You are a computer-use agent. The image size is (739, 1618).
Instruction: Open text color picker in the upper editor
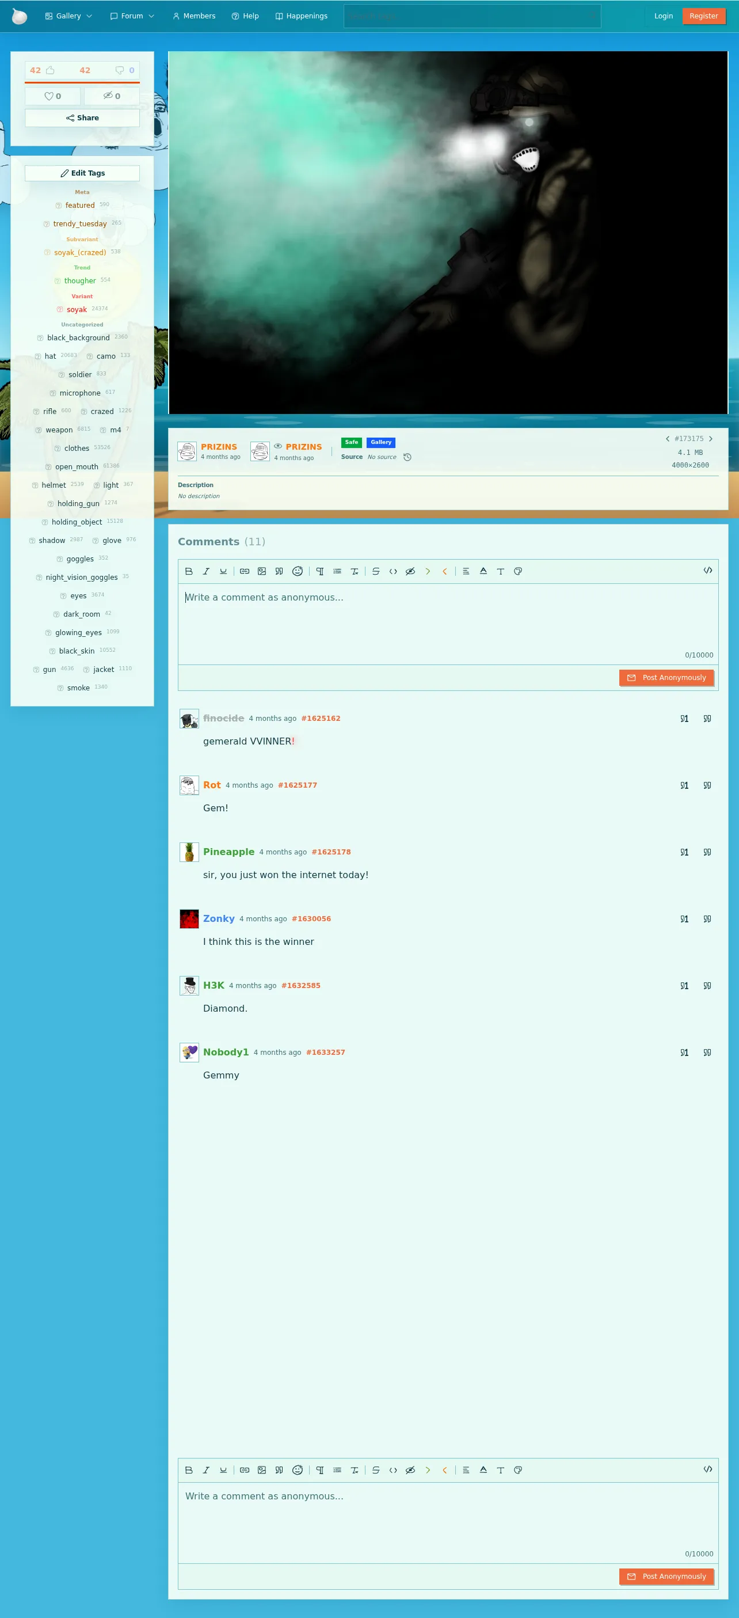(x=483, y=572)
